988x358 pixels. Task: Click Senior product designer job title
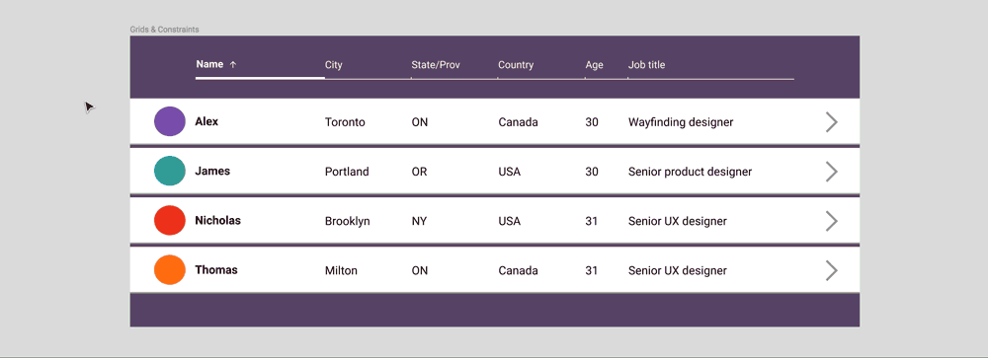point(690,172)
